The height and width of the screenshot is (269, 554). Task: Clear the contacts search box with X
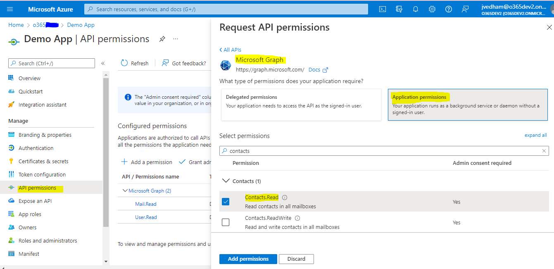pos(544,151)
